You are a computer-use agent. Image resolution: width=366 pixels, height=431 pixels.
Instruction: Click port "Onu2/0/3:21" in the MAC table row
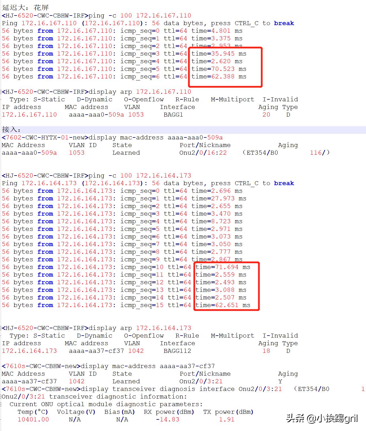click(201, 381)
